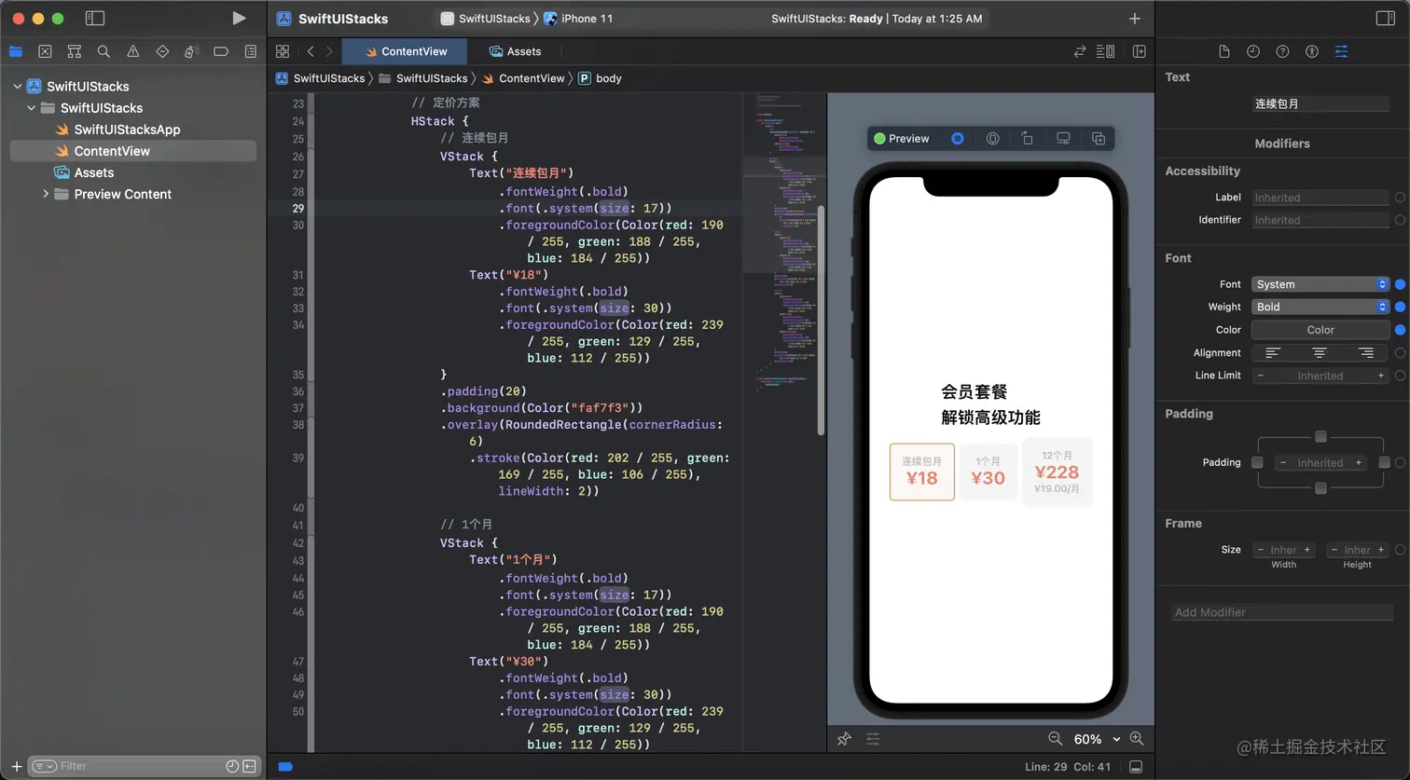Viewport: 1410px width, 780px height.
Task: Open the Color picker control
Action: [1320, 330]
